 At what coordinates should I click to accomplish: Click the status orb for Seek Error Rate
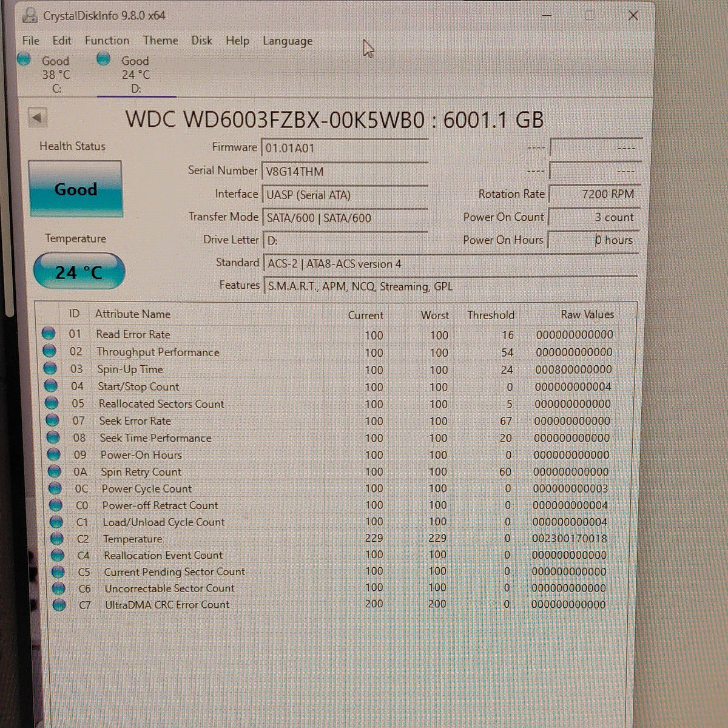[x=52, y=420]
